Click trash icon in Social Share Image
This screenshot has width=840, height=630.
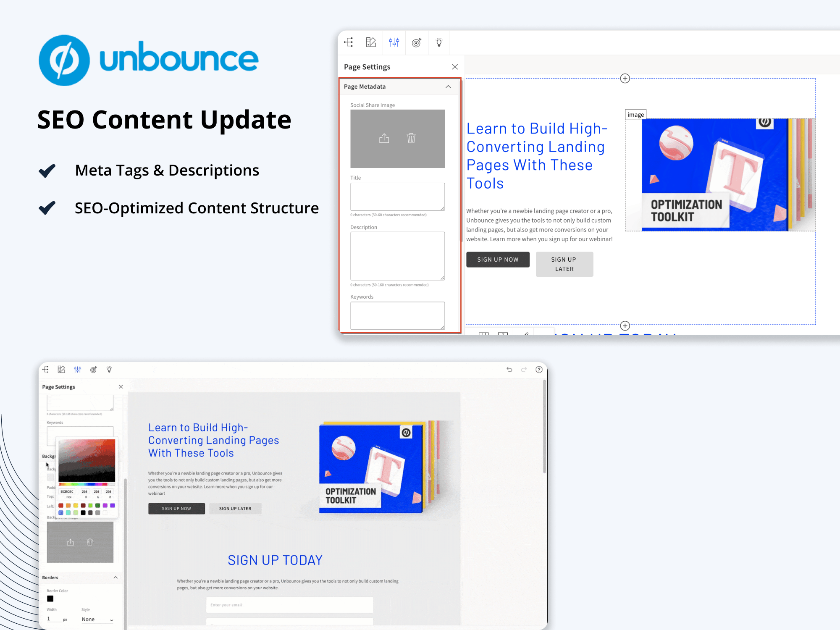click(x=411, y=138)
